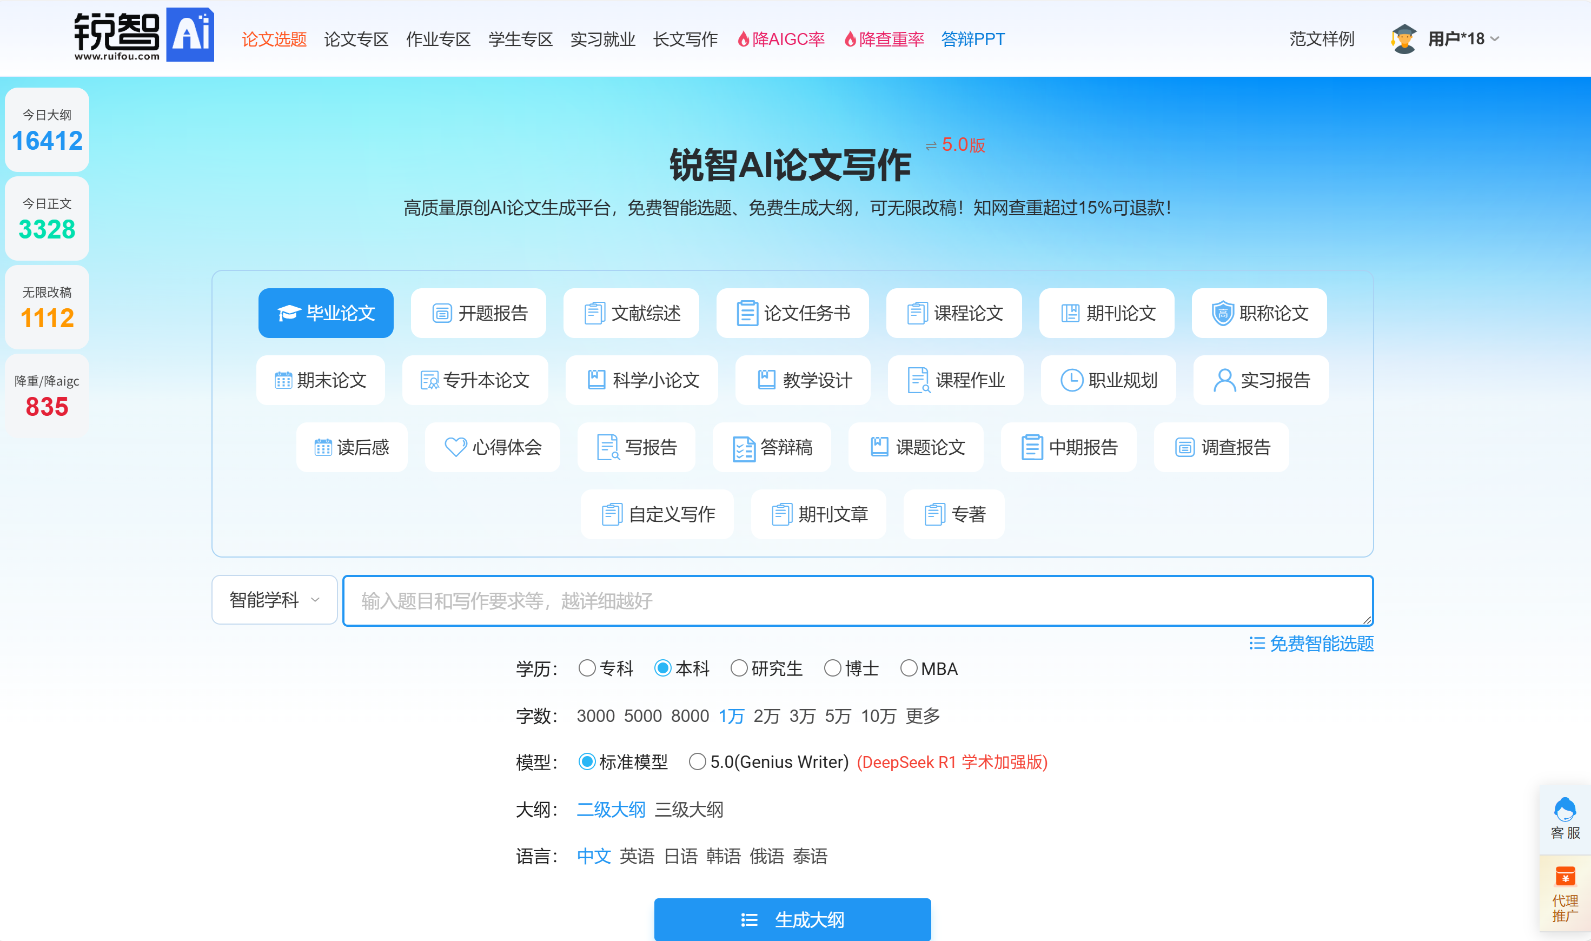Viewport: 1591px width, 941px height.
Task: Open the 免费智能选题 link
Action: (1311, 644)
